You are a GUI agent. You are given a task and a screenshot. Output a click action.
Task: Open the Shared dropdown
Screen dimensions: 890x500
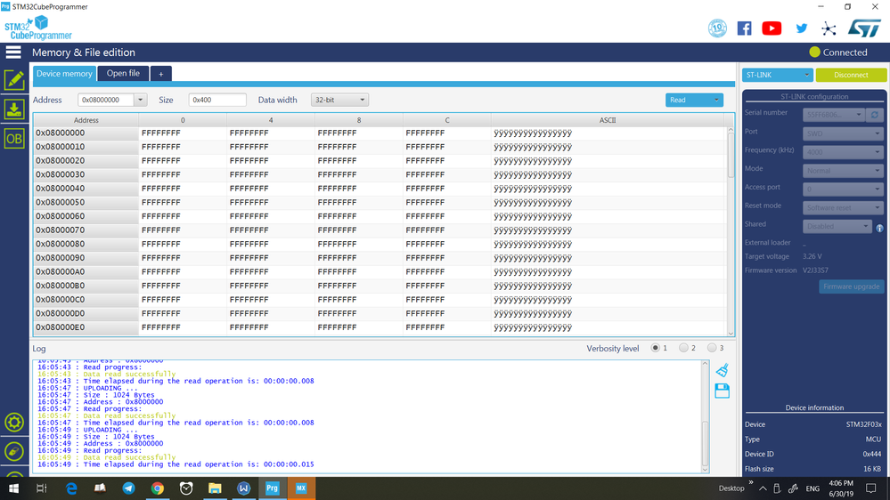pos(837,226)
